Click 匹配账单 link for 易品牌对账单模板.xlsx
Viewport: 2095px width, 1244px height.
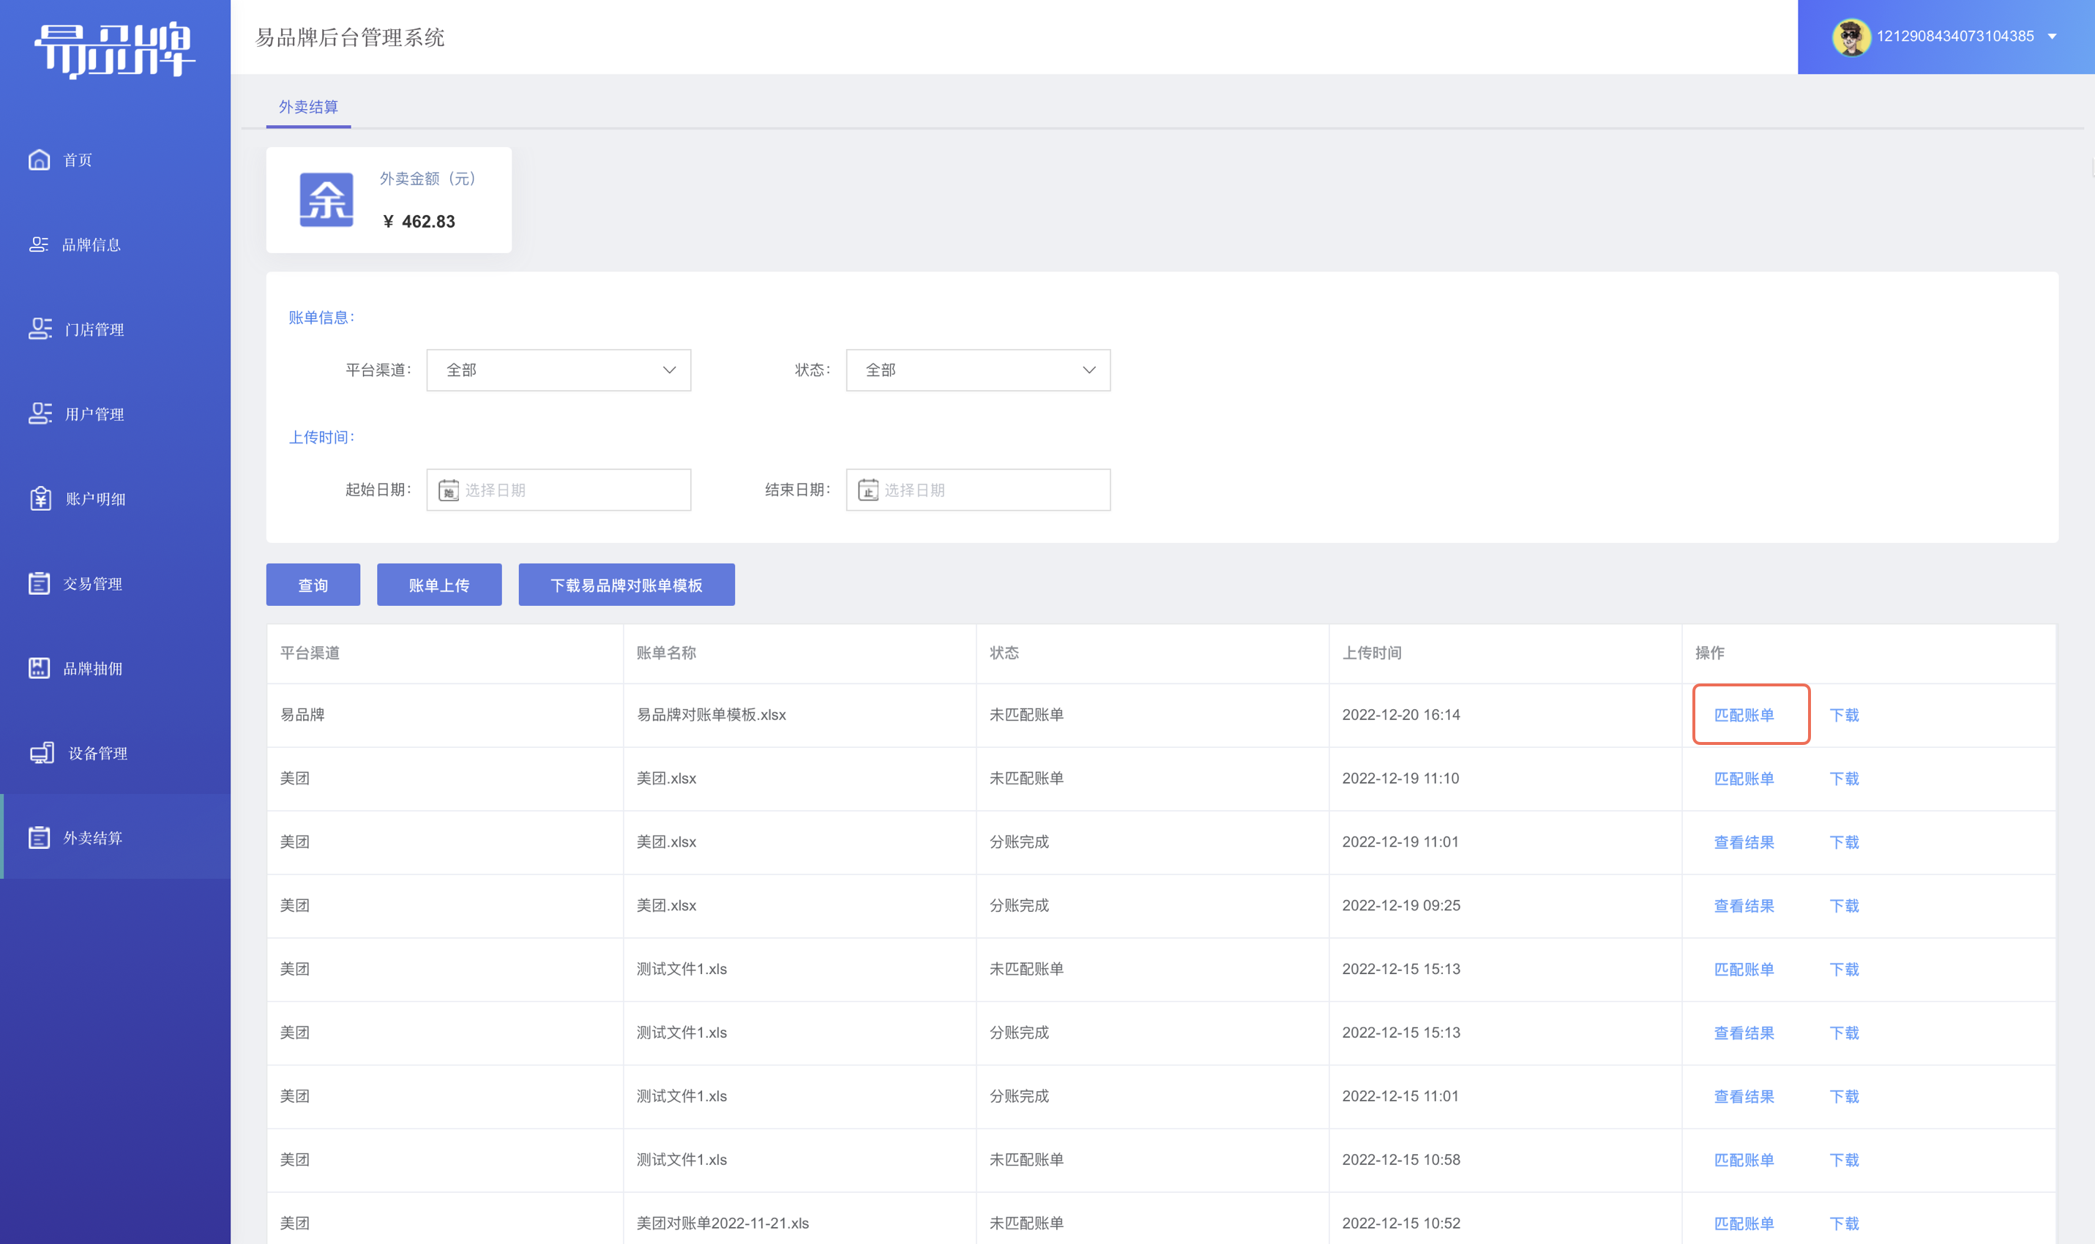[x=1744, y=714]
